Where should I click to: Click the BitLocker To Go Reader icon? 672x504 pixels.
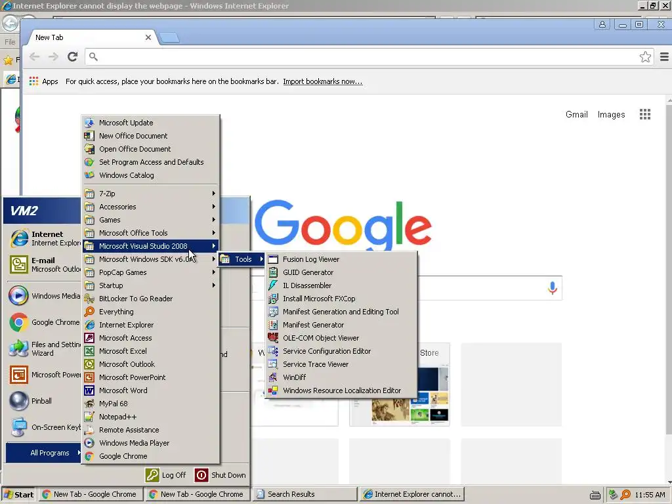click(89, 299)
